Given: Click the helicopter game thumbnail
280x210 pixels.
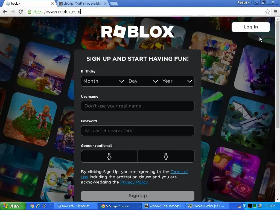Looking at the screenshot, I should (44, 68).
